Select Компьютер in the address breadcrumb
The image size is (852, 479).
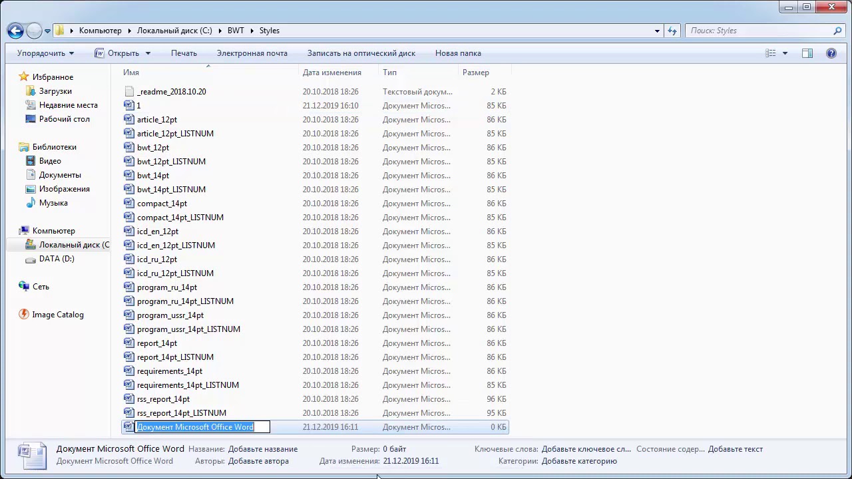point(100,31)
